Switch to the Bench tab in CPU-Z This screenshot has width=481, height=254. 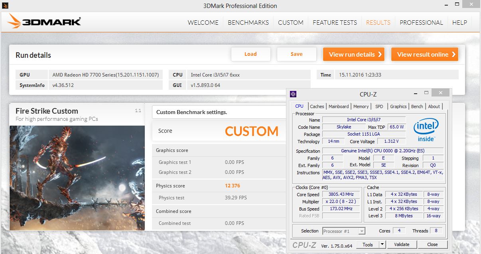point(417,106)
